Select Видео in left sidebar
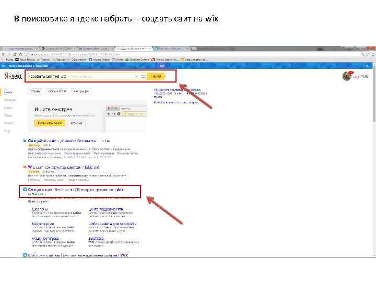The height and width of the screenshot is (282, 376). [x=8, y=108]
